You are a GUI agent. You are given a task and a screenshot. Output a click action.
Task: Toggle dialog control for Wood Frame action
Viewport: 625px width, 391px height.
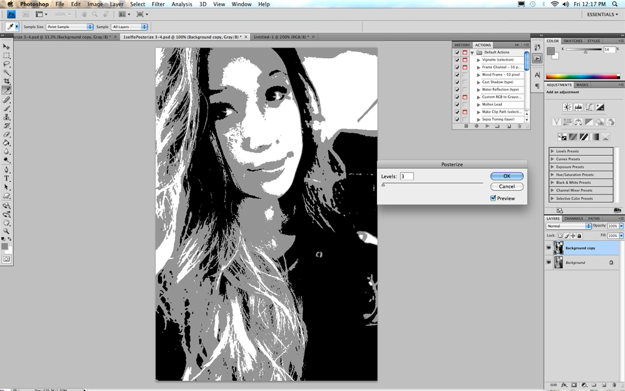(465, 74)
